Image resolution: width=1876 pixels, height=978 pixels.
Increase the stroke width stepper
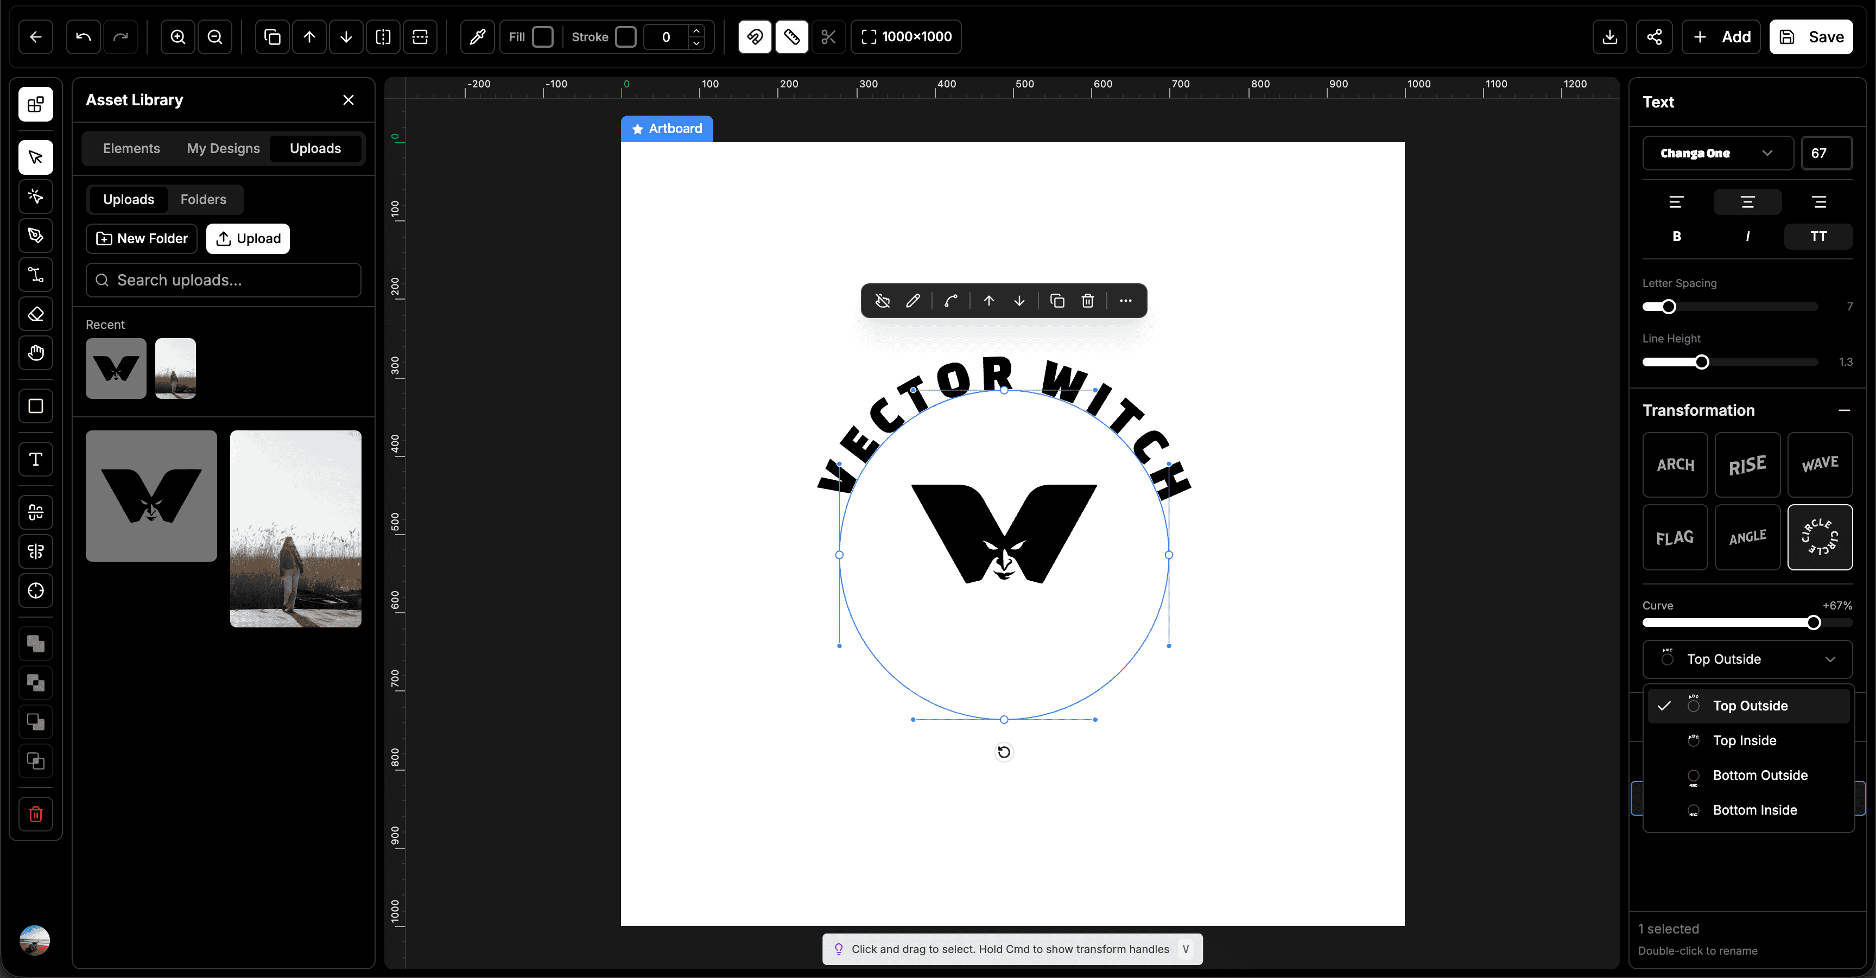(x=696, y=30)
